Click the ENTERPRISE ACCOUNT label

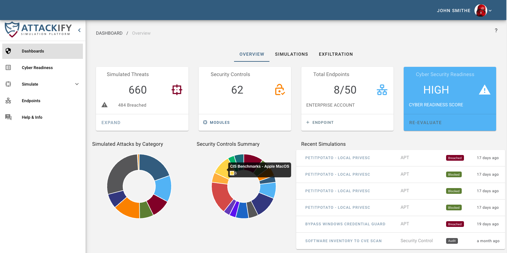[330, 105]
